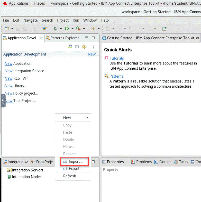
Task: Click the left-edge sidebar expand handle
Action: pos(3,100)
